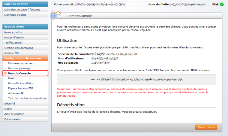The image size is (228, 136).
Task: Open Espace backup FTP
Action: (20, 88)
